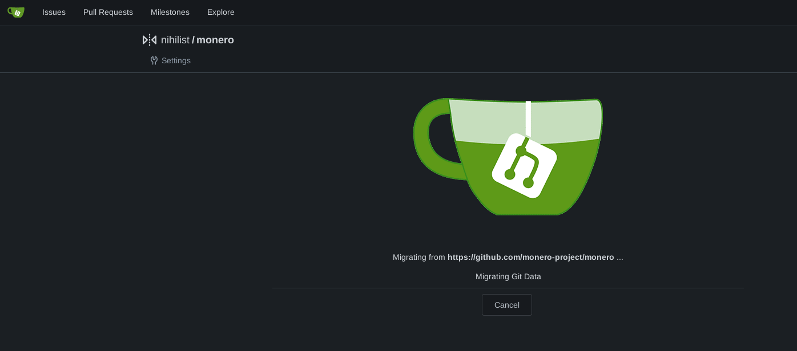This screenshot has height=351, width=797.
Task: Click the repository mirror icon beside nihilist
Action: point(149,40)
